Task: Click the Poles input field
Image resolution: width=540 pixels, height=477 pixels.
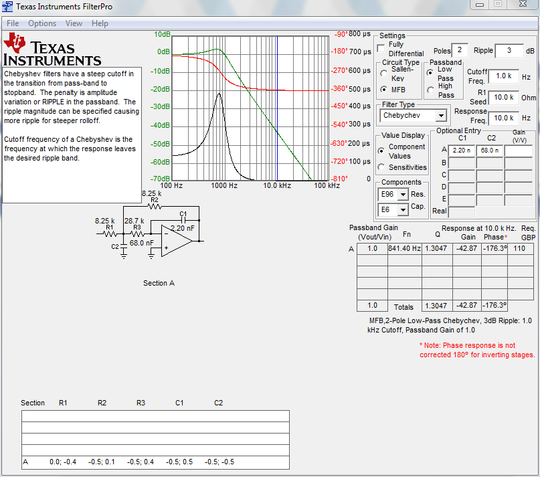Action: click(x=460, y=50)
